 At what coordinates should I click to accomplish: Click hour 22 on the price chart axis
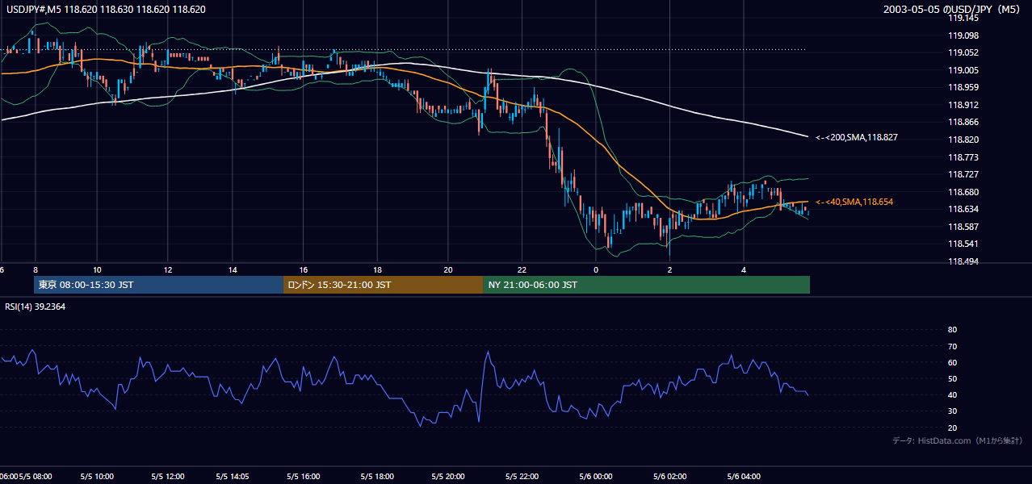click(x=522, y=269)
